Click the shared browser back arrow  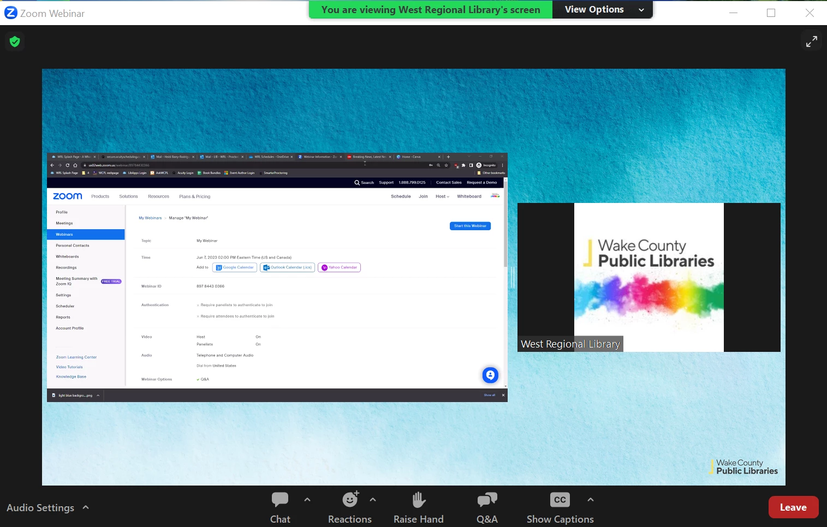(x=52, y=165)
